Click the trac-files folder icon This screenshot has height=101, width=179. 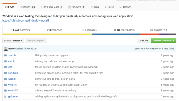click(x=6, y=73)
